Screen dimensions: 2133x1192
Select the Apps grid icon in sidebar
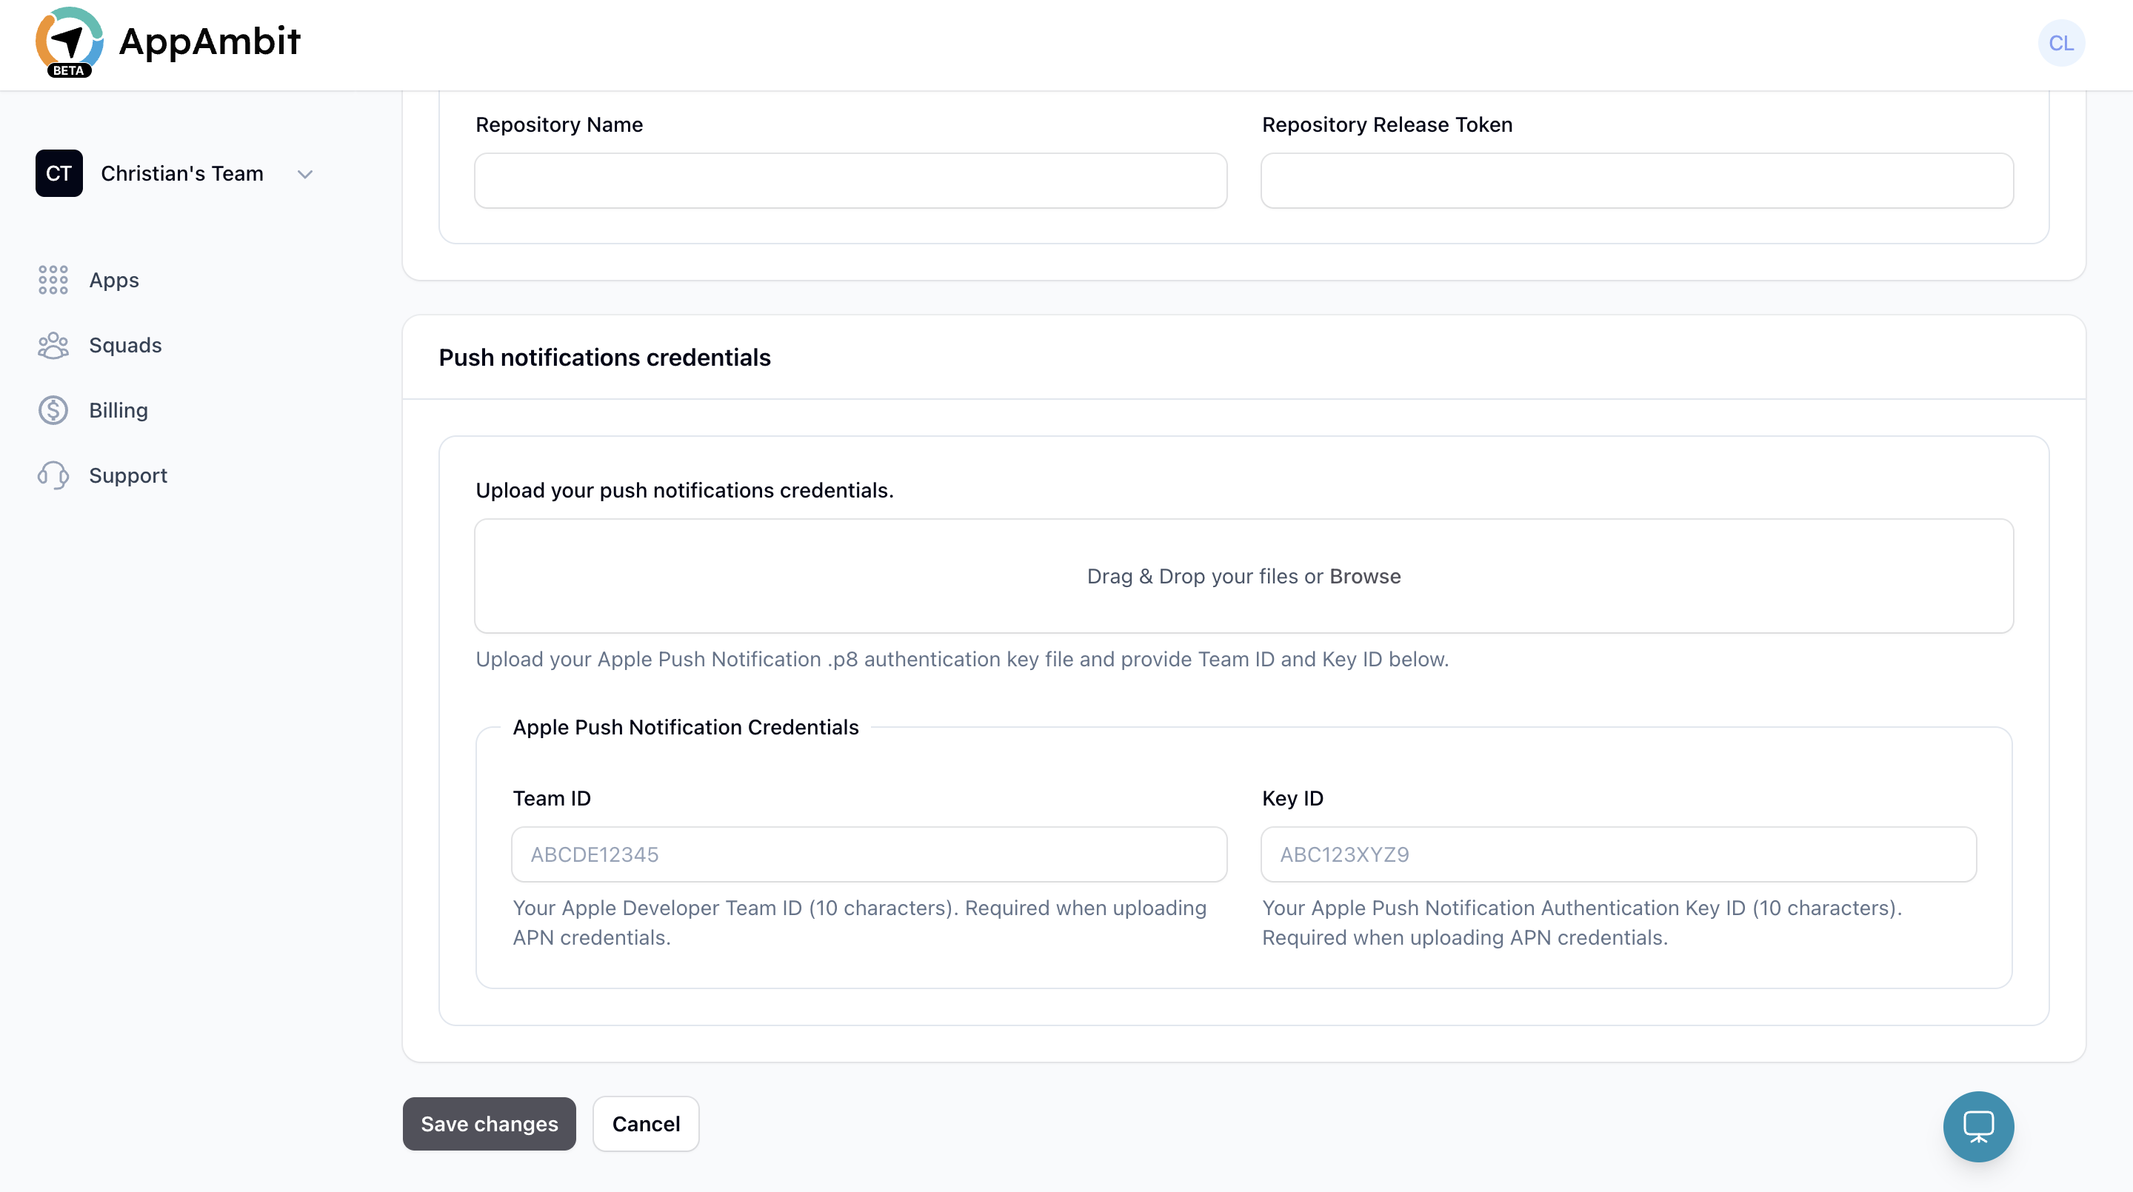(53, 280)
